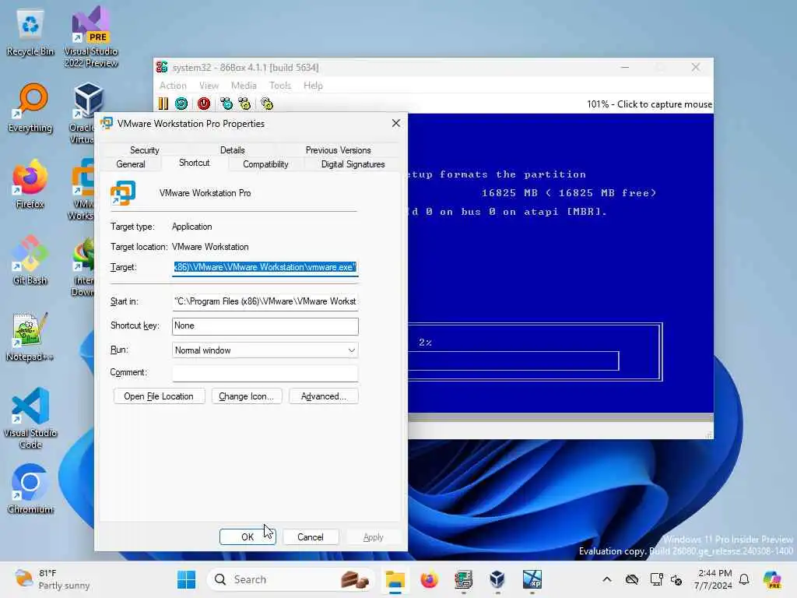Click the weather widget showing 81°F

(52, 579)
